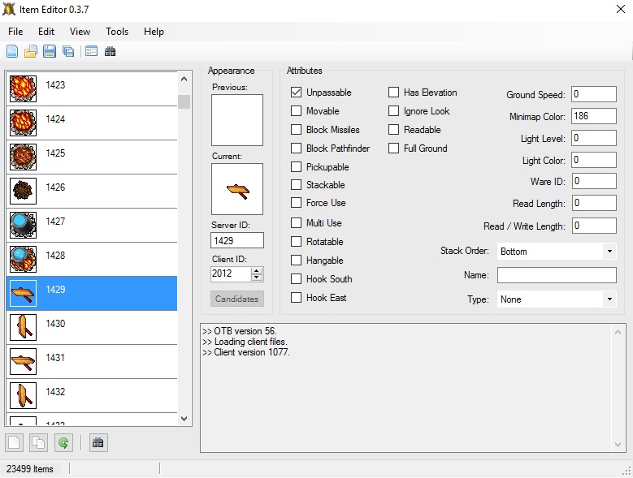The image size is (633, 478).
Task: Select item 1427 cauldron thumbnail
Action: coord(23,225)
